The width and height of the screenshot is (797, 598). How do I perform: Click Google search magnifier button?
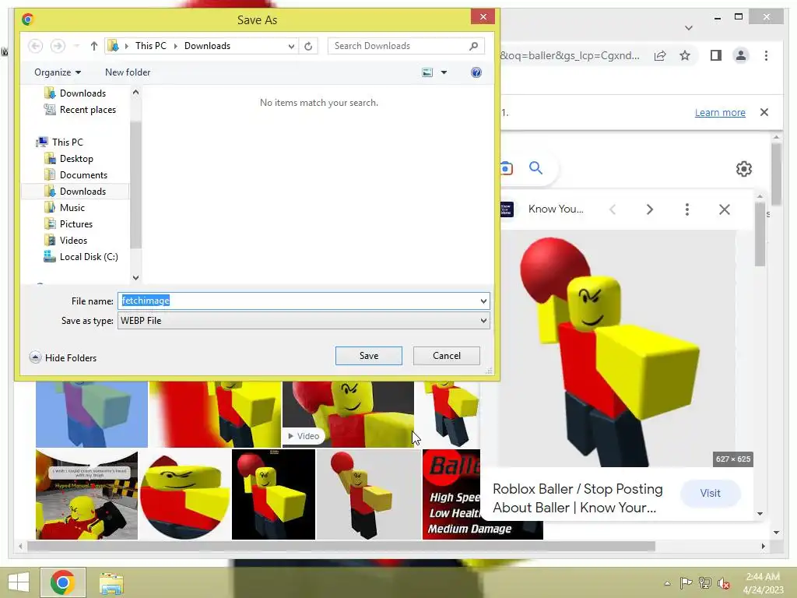point(535,168)
